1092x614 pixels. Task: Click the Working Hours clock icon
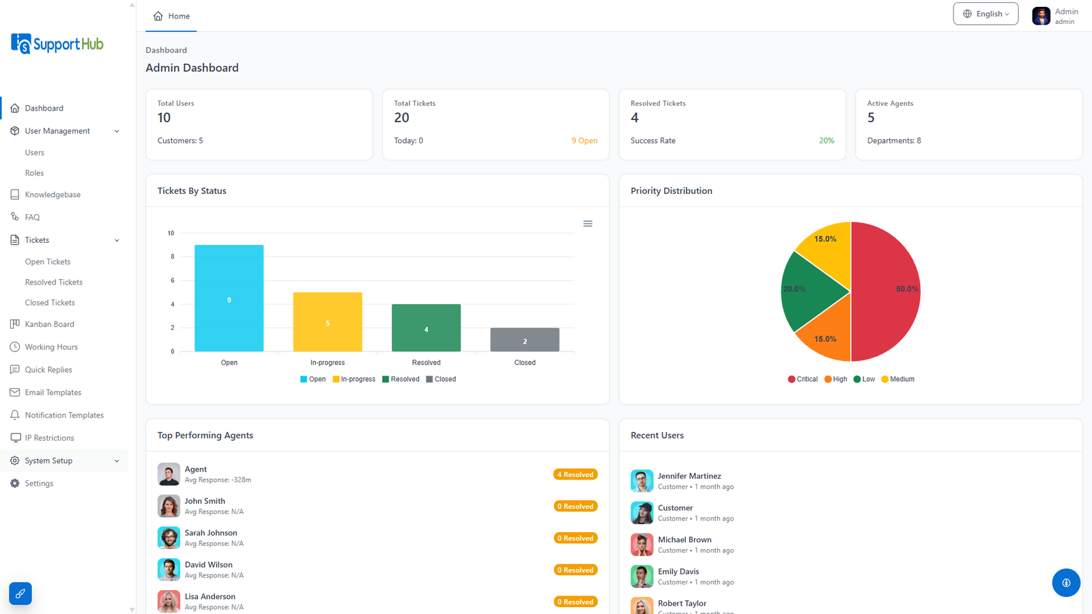tap(15, 347)
